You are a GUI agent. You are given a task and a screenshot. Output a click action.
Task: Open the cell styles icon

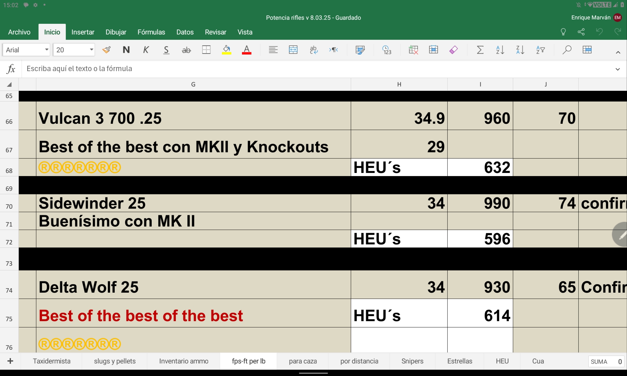(x=360, y=50)
